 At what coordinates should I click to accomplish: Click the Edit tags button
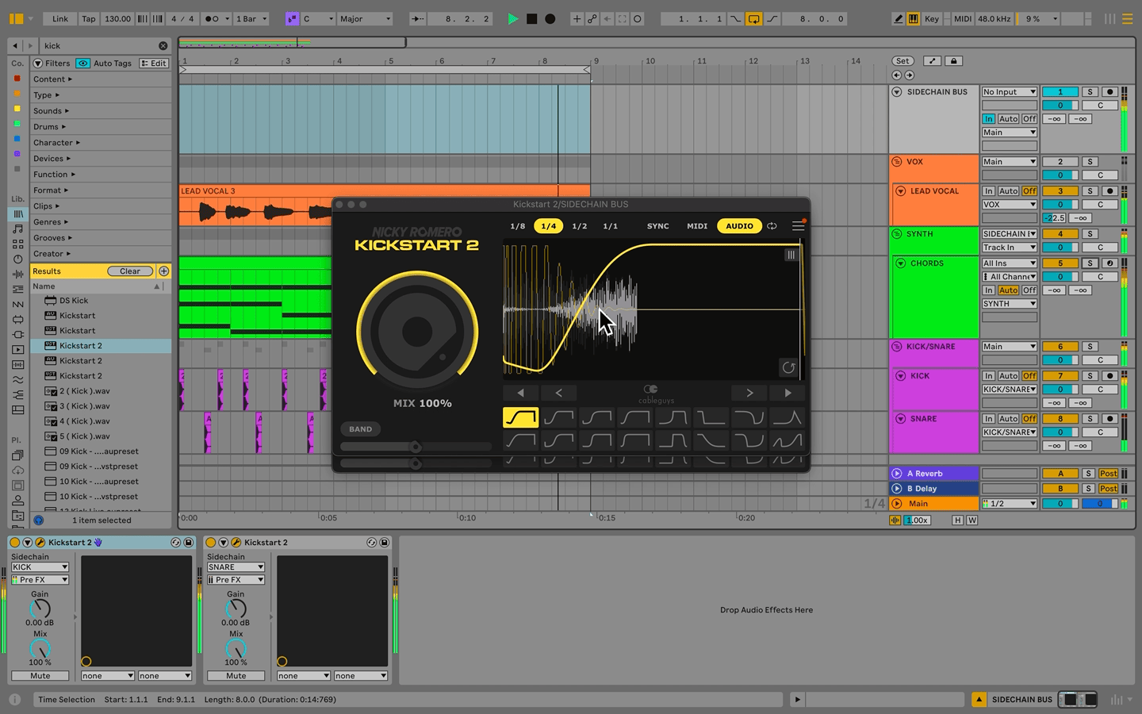155,63
